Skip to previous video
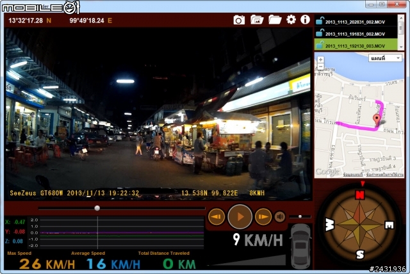 217,216
